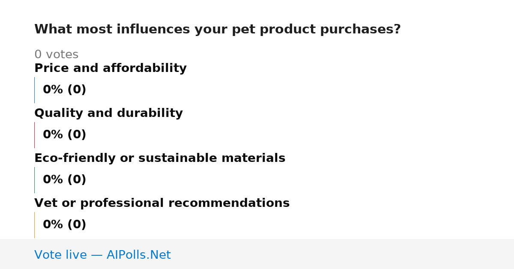Click 0% (0) result for Price and affordability
Screen dimensions: 514x269
click(x=65, y=90)
